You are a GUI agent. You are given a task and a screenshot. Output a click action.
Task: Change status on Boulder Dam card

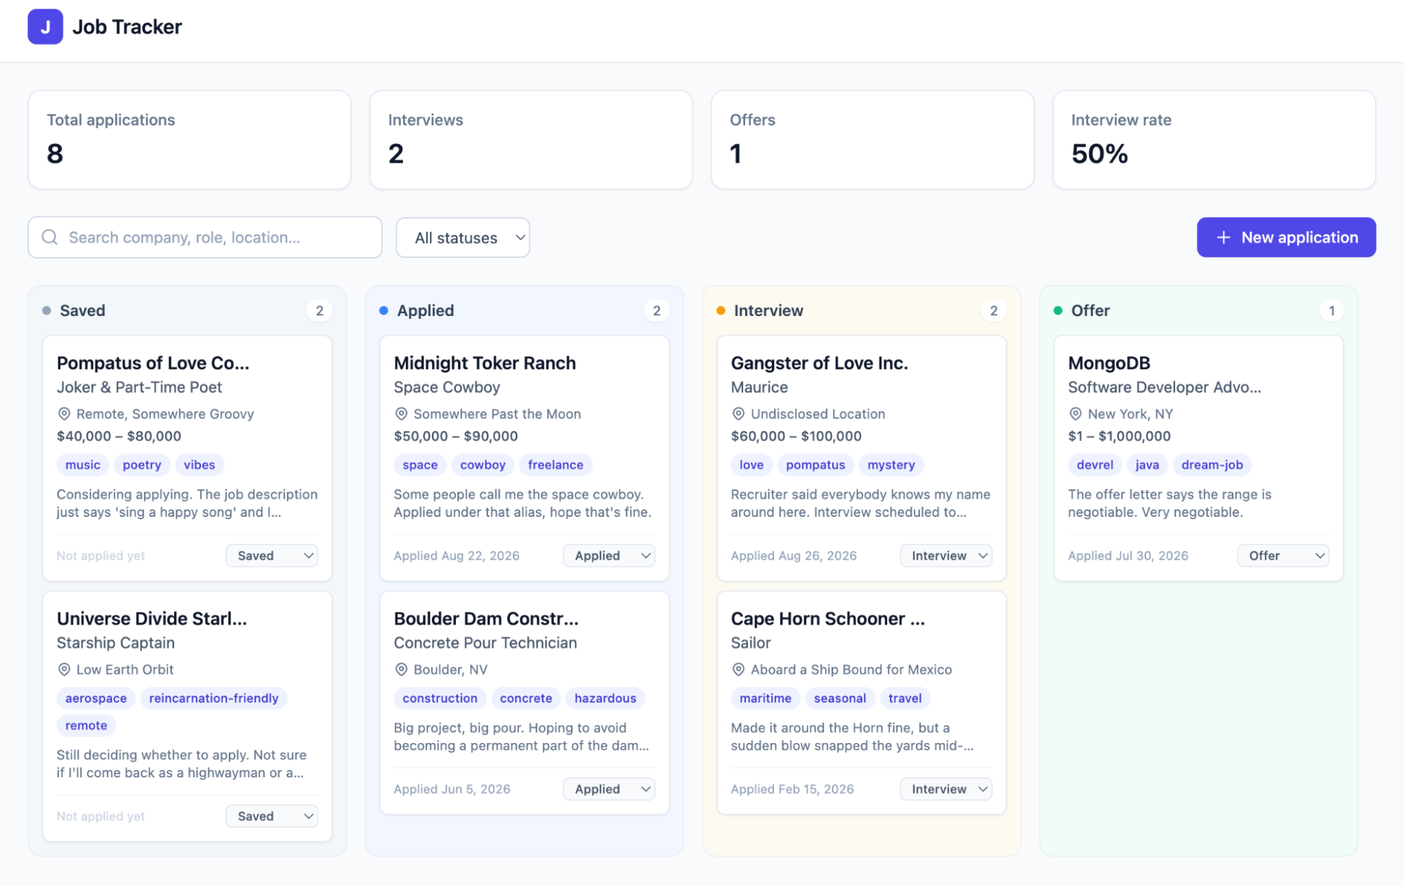609,789
